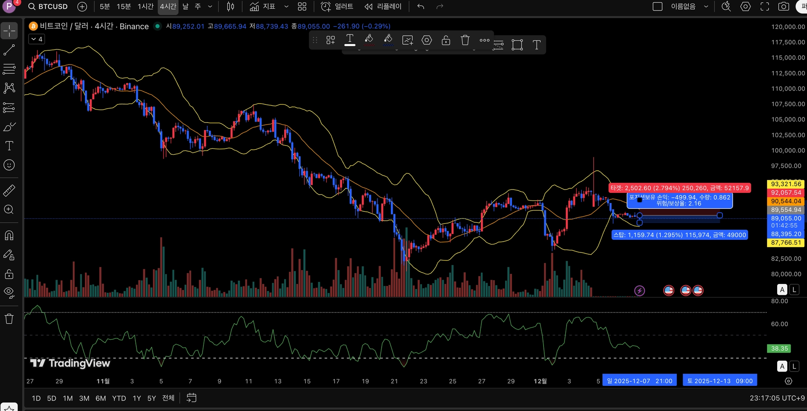This screenshot has width=807, height=411.
Task: Click the 얼러트 alert button
Action: tap(337, 7)
